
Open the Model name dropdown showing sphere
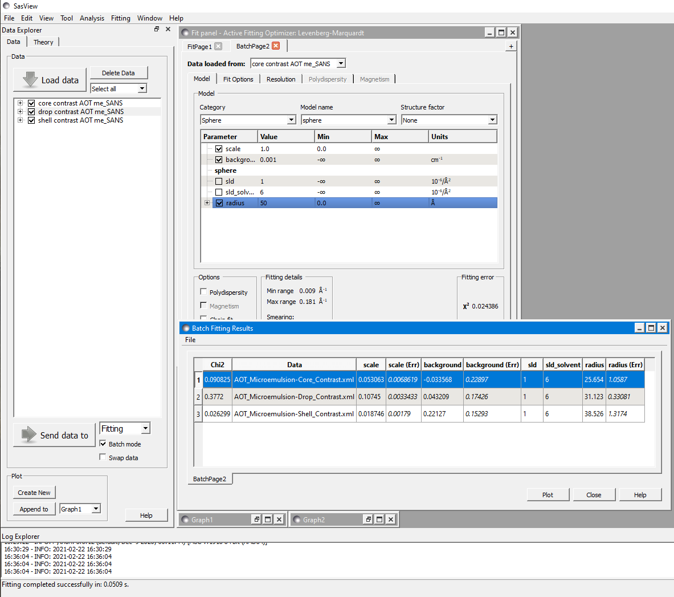point(393,120)
